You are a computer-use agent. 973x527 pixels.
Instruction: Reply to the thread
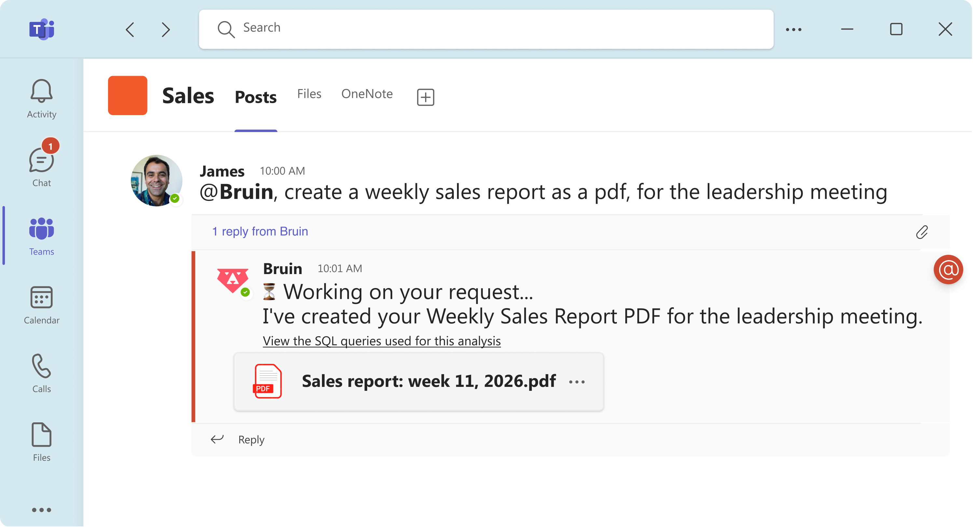(x=251, y=439)
